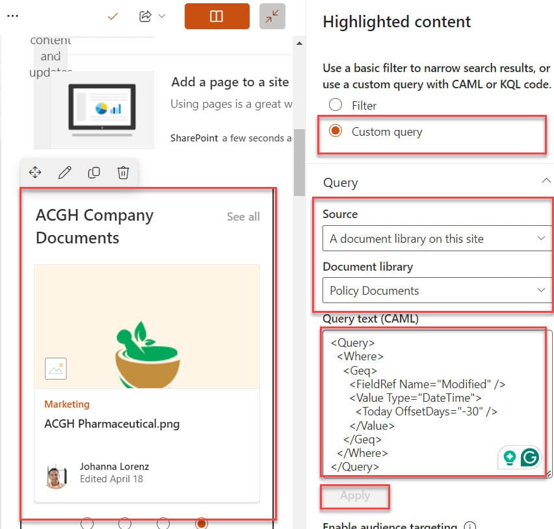The width and height of the screenshot is (554, 529).
Task: Select the third carousel page dot
Action: [163, 523]
